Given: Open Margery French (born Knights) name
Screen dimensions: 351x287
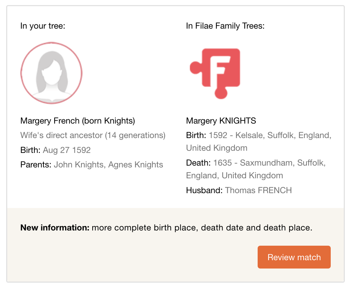Looking at the screenshot, I should click(x=77, y=121).
